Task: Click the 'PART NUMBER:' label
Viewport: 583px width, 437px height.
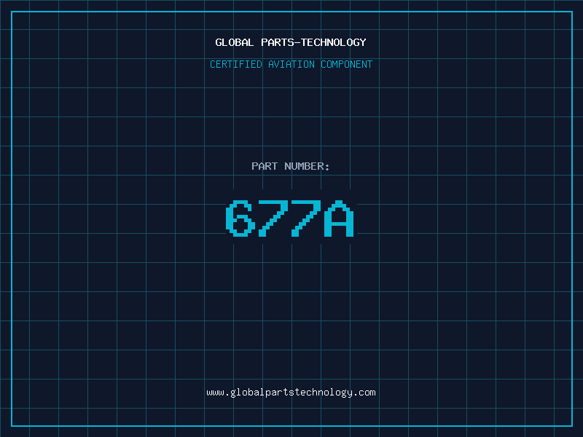Action: coord(290,166)
